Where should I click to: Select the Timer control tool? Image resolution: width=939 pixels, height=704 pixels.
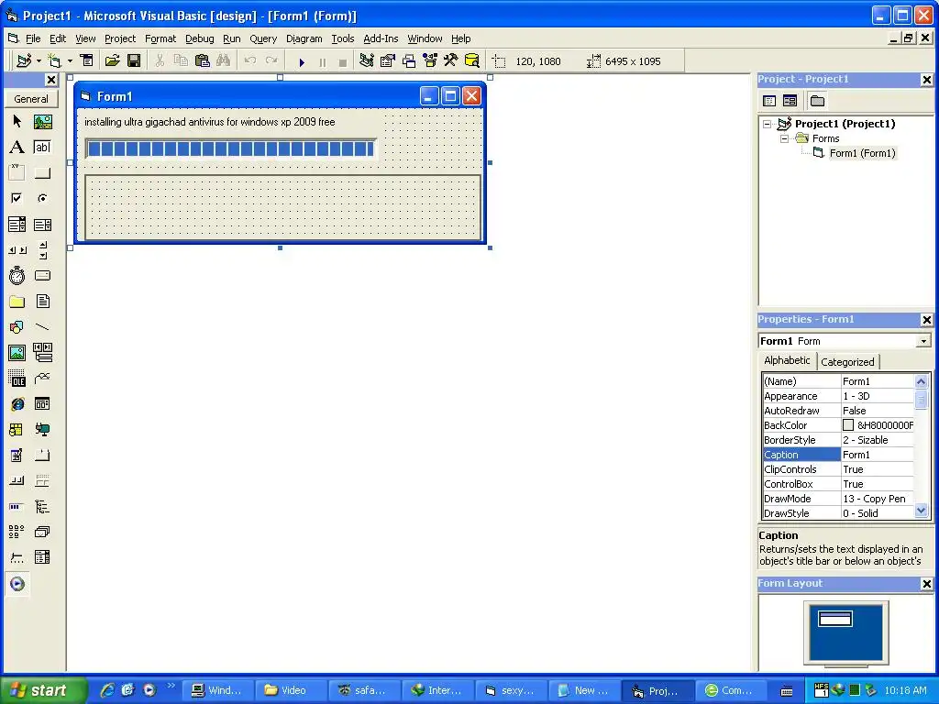[x=17, y=275]
